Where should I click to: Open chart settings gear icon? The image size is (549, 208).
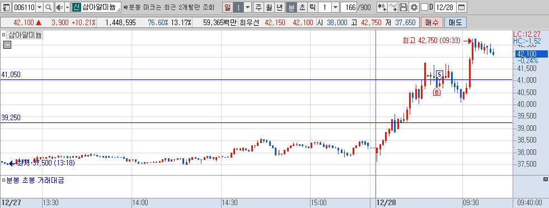coord(414,7)
